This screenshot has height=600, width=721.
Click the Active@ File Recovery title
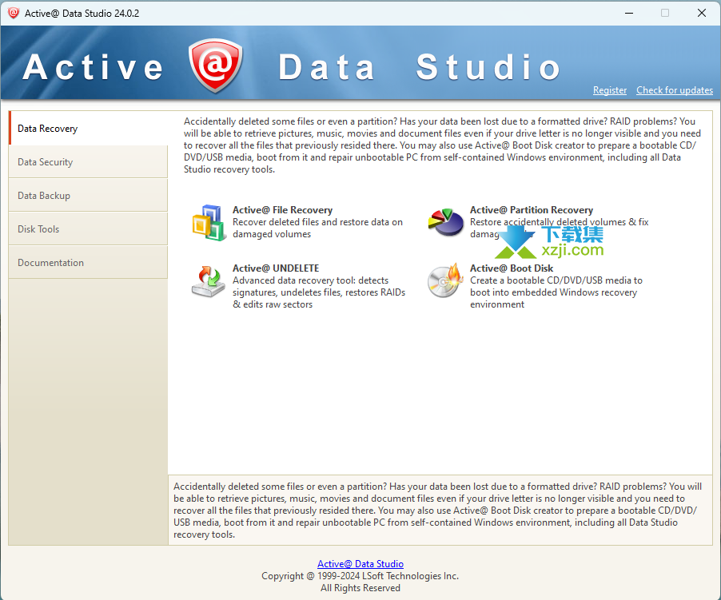(x=282, y=210)
